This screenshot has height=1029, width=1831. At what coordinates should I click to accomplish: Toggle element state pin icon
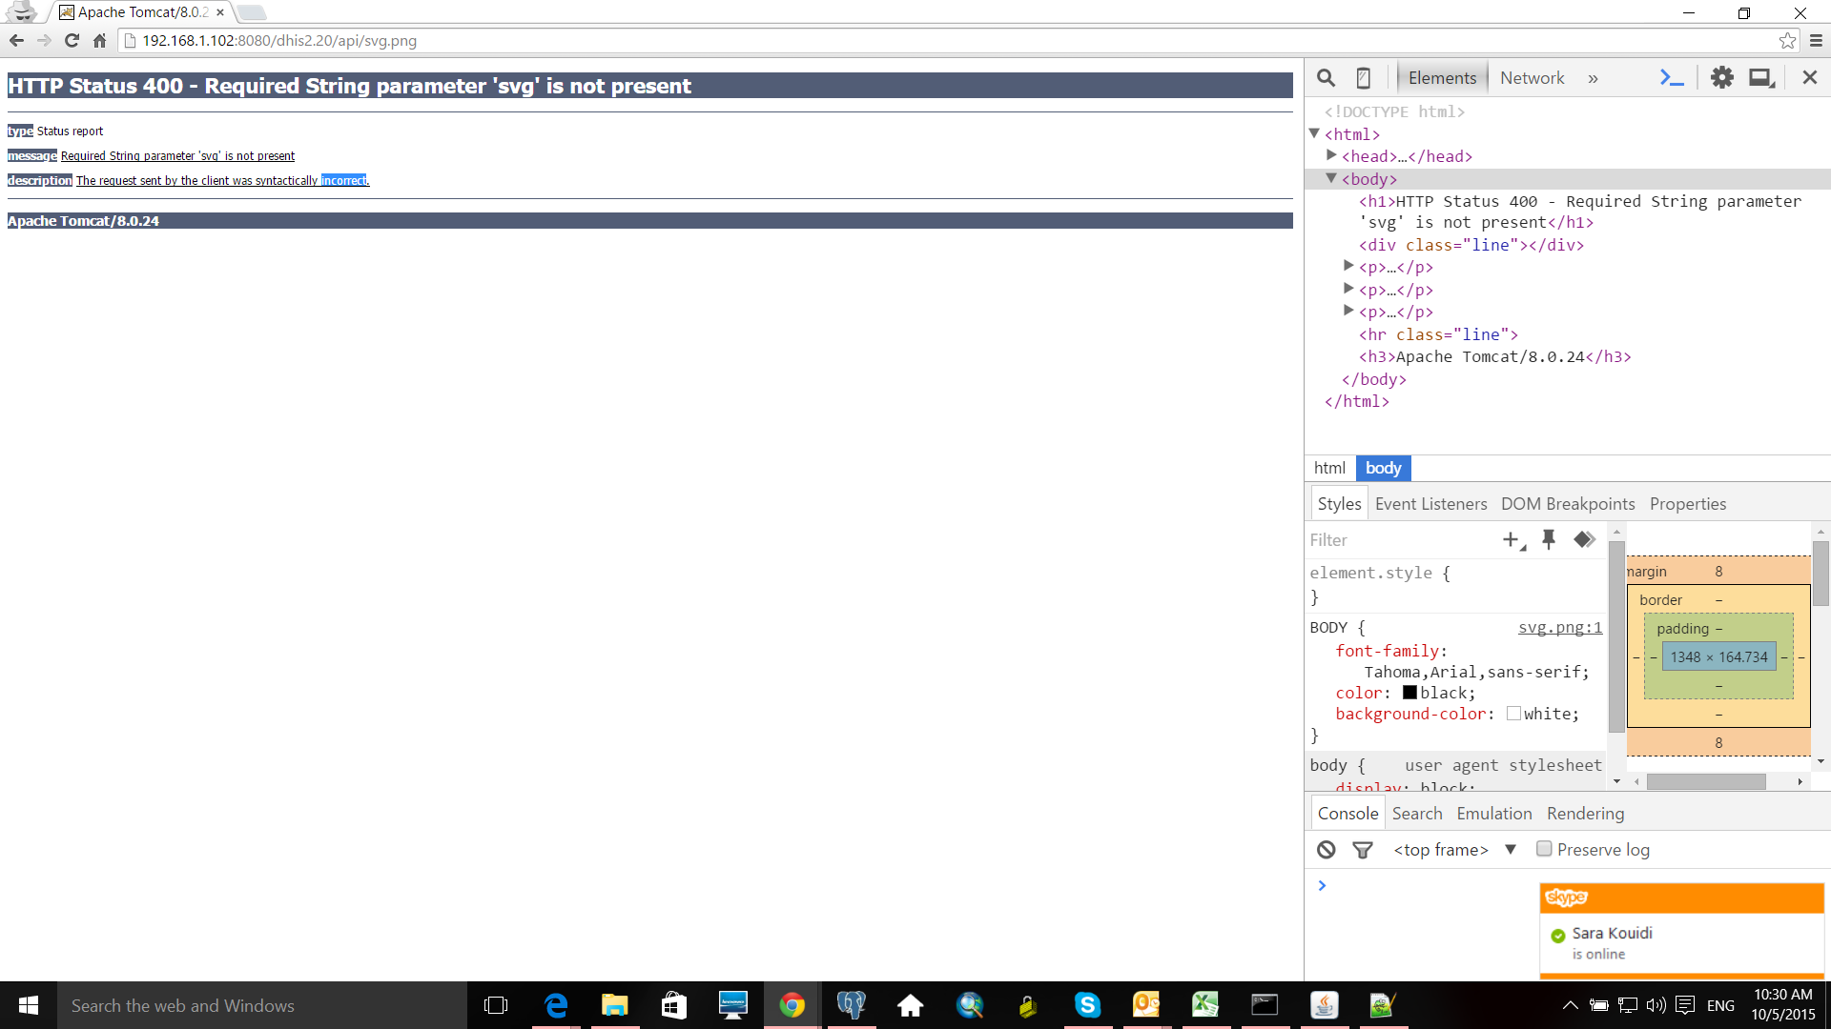point(1549,540)
